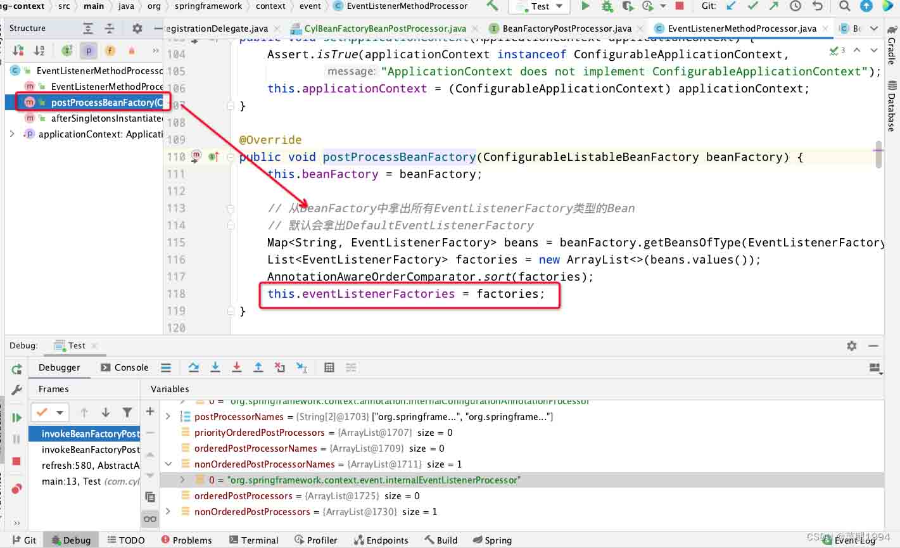Viewport: 900px width, 548px height.
Task: Commit changes using green Git checkmark
Action: click(x=753, y=6)
